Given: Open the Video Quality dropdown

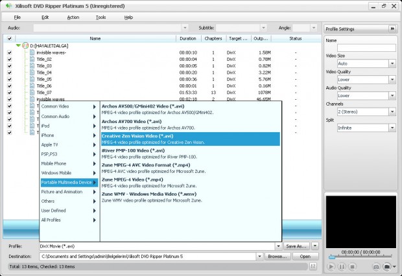Looking at the screenshot, I should tap(392, 80).
